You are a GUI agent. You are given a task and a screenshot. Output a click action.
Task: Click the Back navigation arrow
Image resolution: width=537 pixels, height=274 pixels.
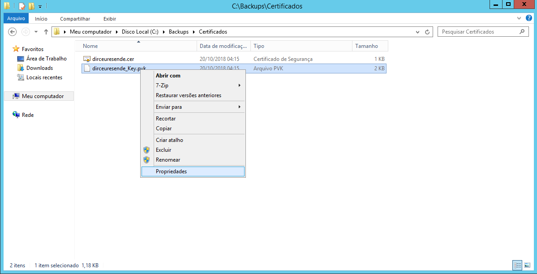click(13, 32)
